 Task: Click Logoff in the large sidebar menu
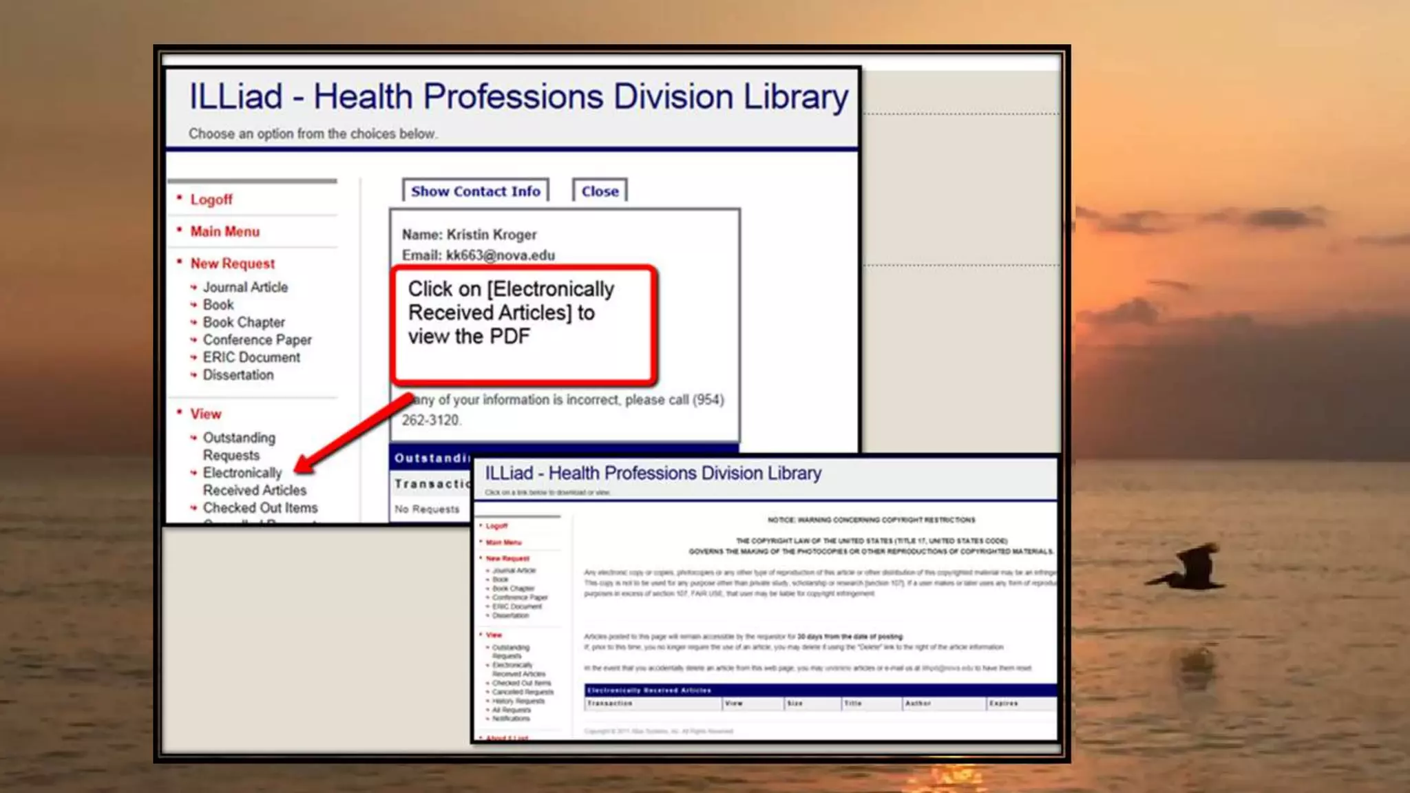[211, 200]
